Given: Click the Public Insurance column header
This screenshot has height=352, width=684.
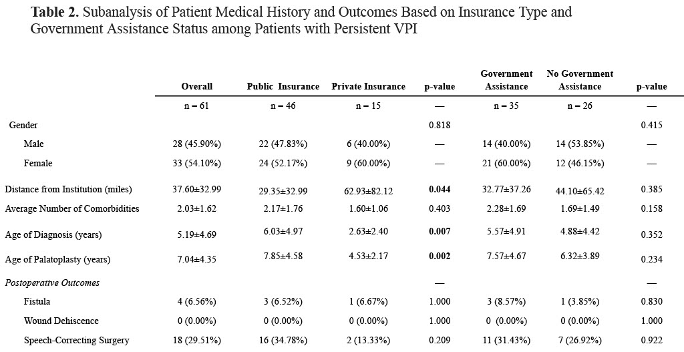Looking at the screenshot, I should [x=283, y=86].
